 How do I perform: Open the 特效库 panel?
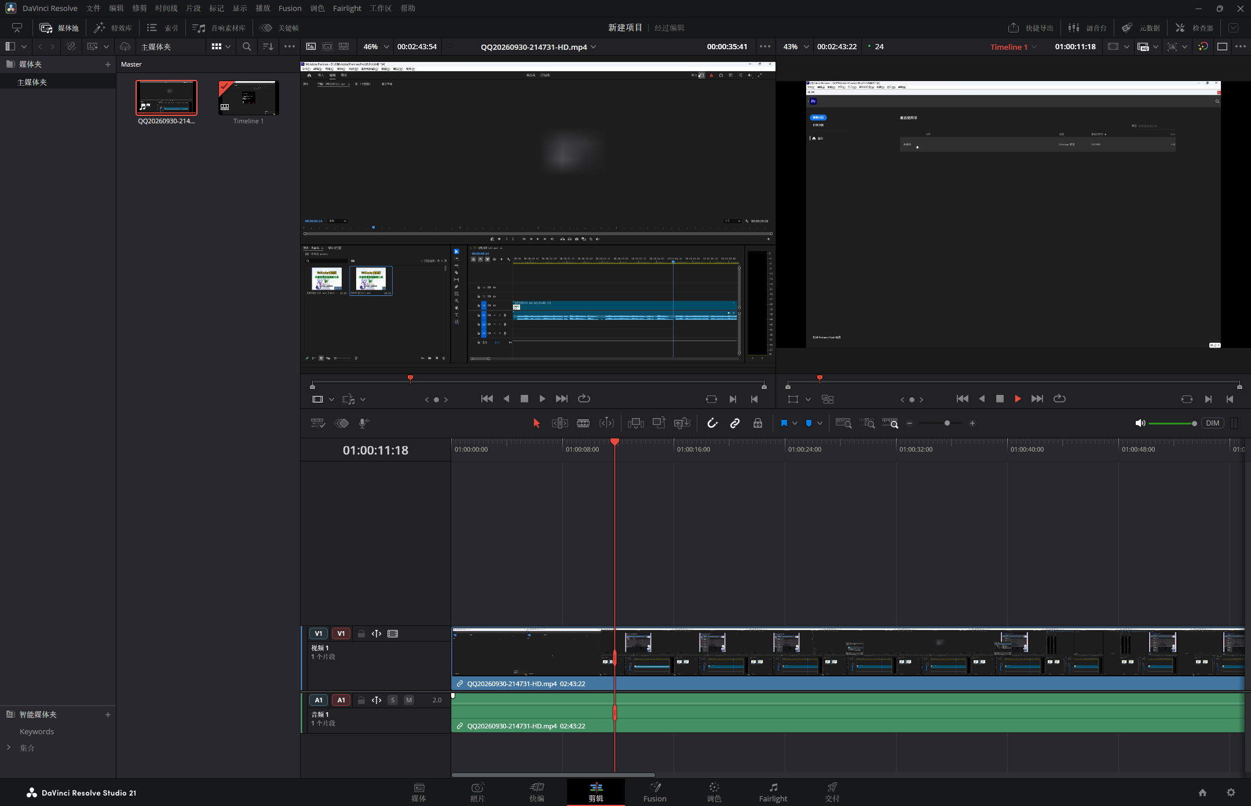click(114, 28)
